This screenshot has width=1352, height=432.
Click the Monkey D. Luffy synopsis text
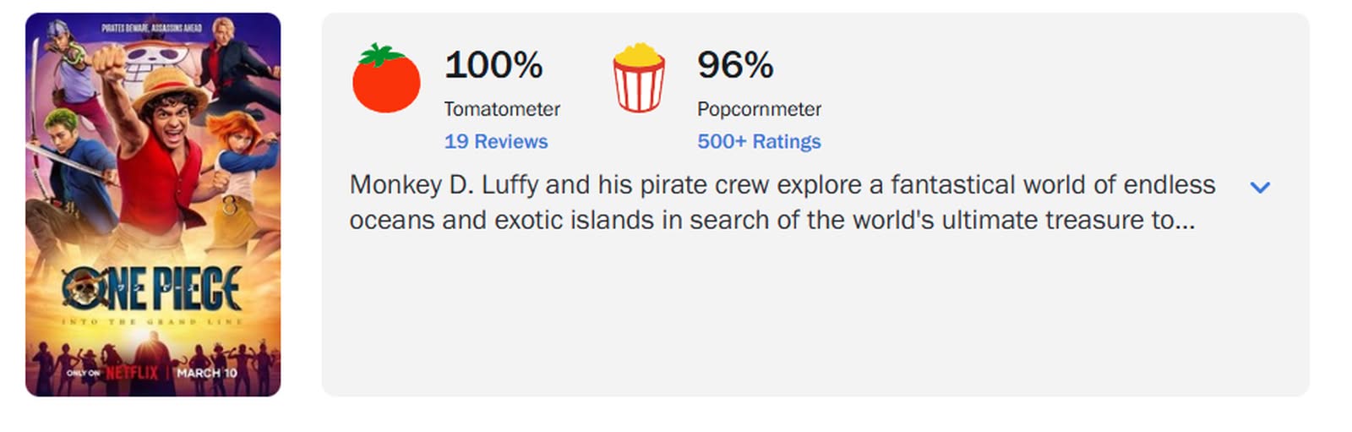782,202
